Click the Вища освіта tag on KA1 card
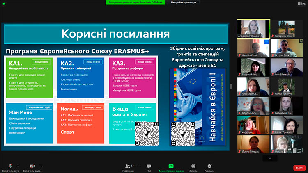 tap(41, 62)
